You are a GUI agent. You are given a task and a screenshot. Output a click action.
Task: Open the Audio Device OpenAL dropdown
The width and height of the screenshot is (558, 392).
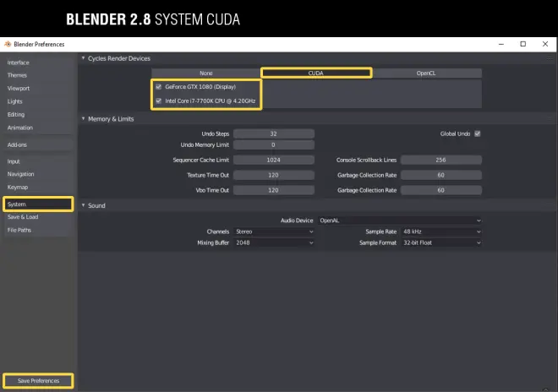tap(400, 220)
